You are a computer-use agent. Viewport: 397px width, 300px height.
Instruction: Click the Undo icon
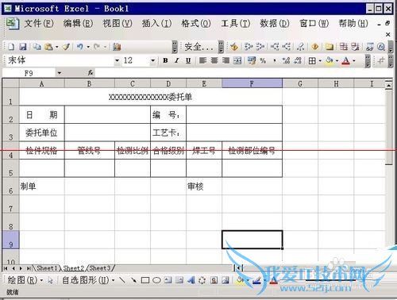click(80, 47)
